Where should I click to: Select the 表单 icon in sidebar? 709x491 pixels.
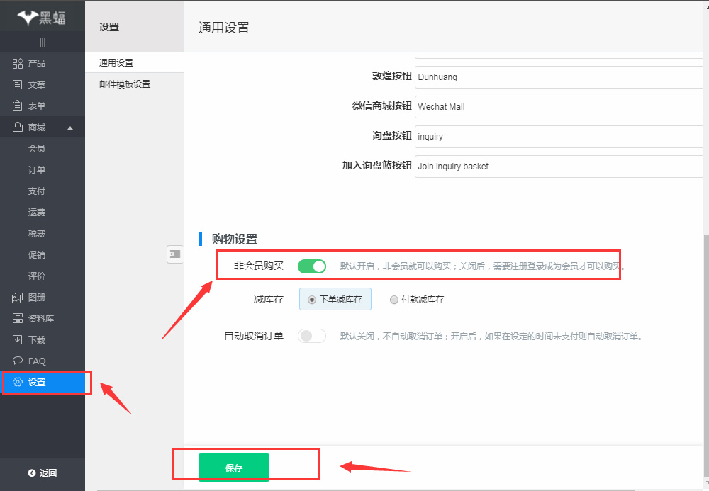18,106
